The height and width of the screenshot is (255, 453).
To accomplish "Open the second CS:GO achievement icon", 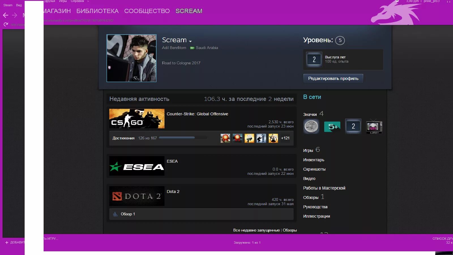I will [x=237, y=138].
